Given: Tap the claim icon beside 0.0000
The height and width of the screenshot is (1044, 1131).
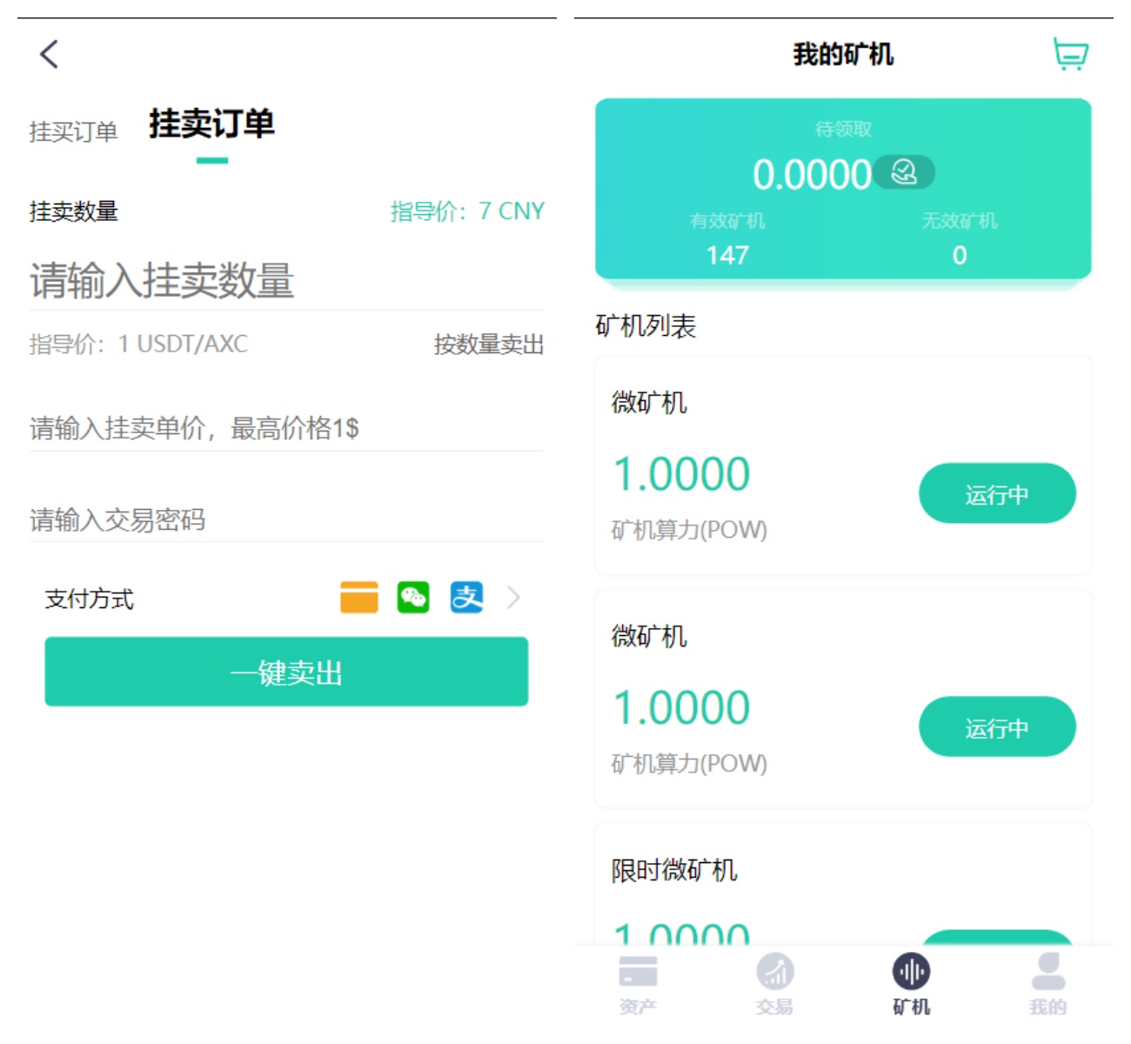Looking at the screenshot, I should click(x=905, y=172).
